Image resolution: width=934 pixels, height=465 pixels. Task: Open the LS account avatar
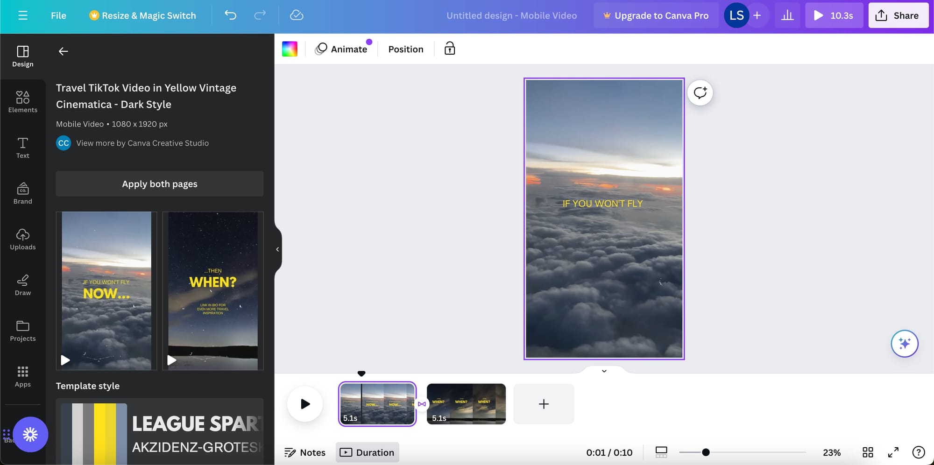[x=736, y=15]
